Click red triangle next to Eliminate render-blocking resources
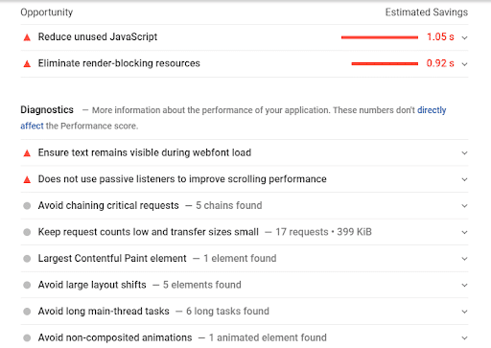This screenshot has width=491, height=348. (27, 64)
